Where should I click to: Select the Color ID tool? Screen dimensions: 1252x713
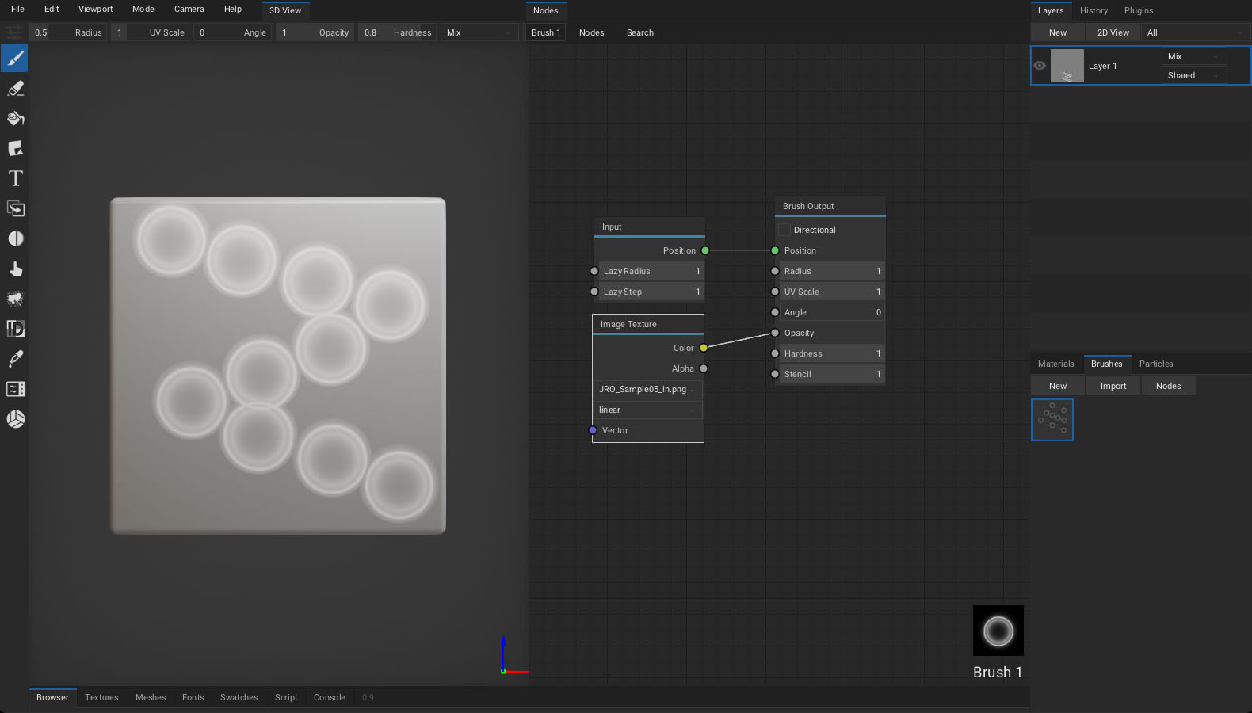click(15, 329)
